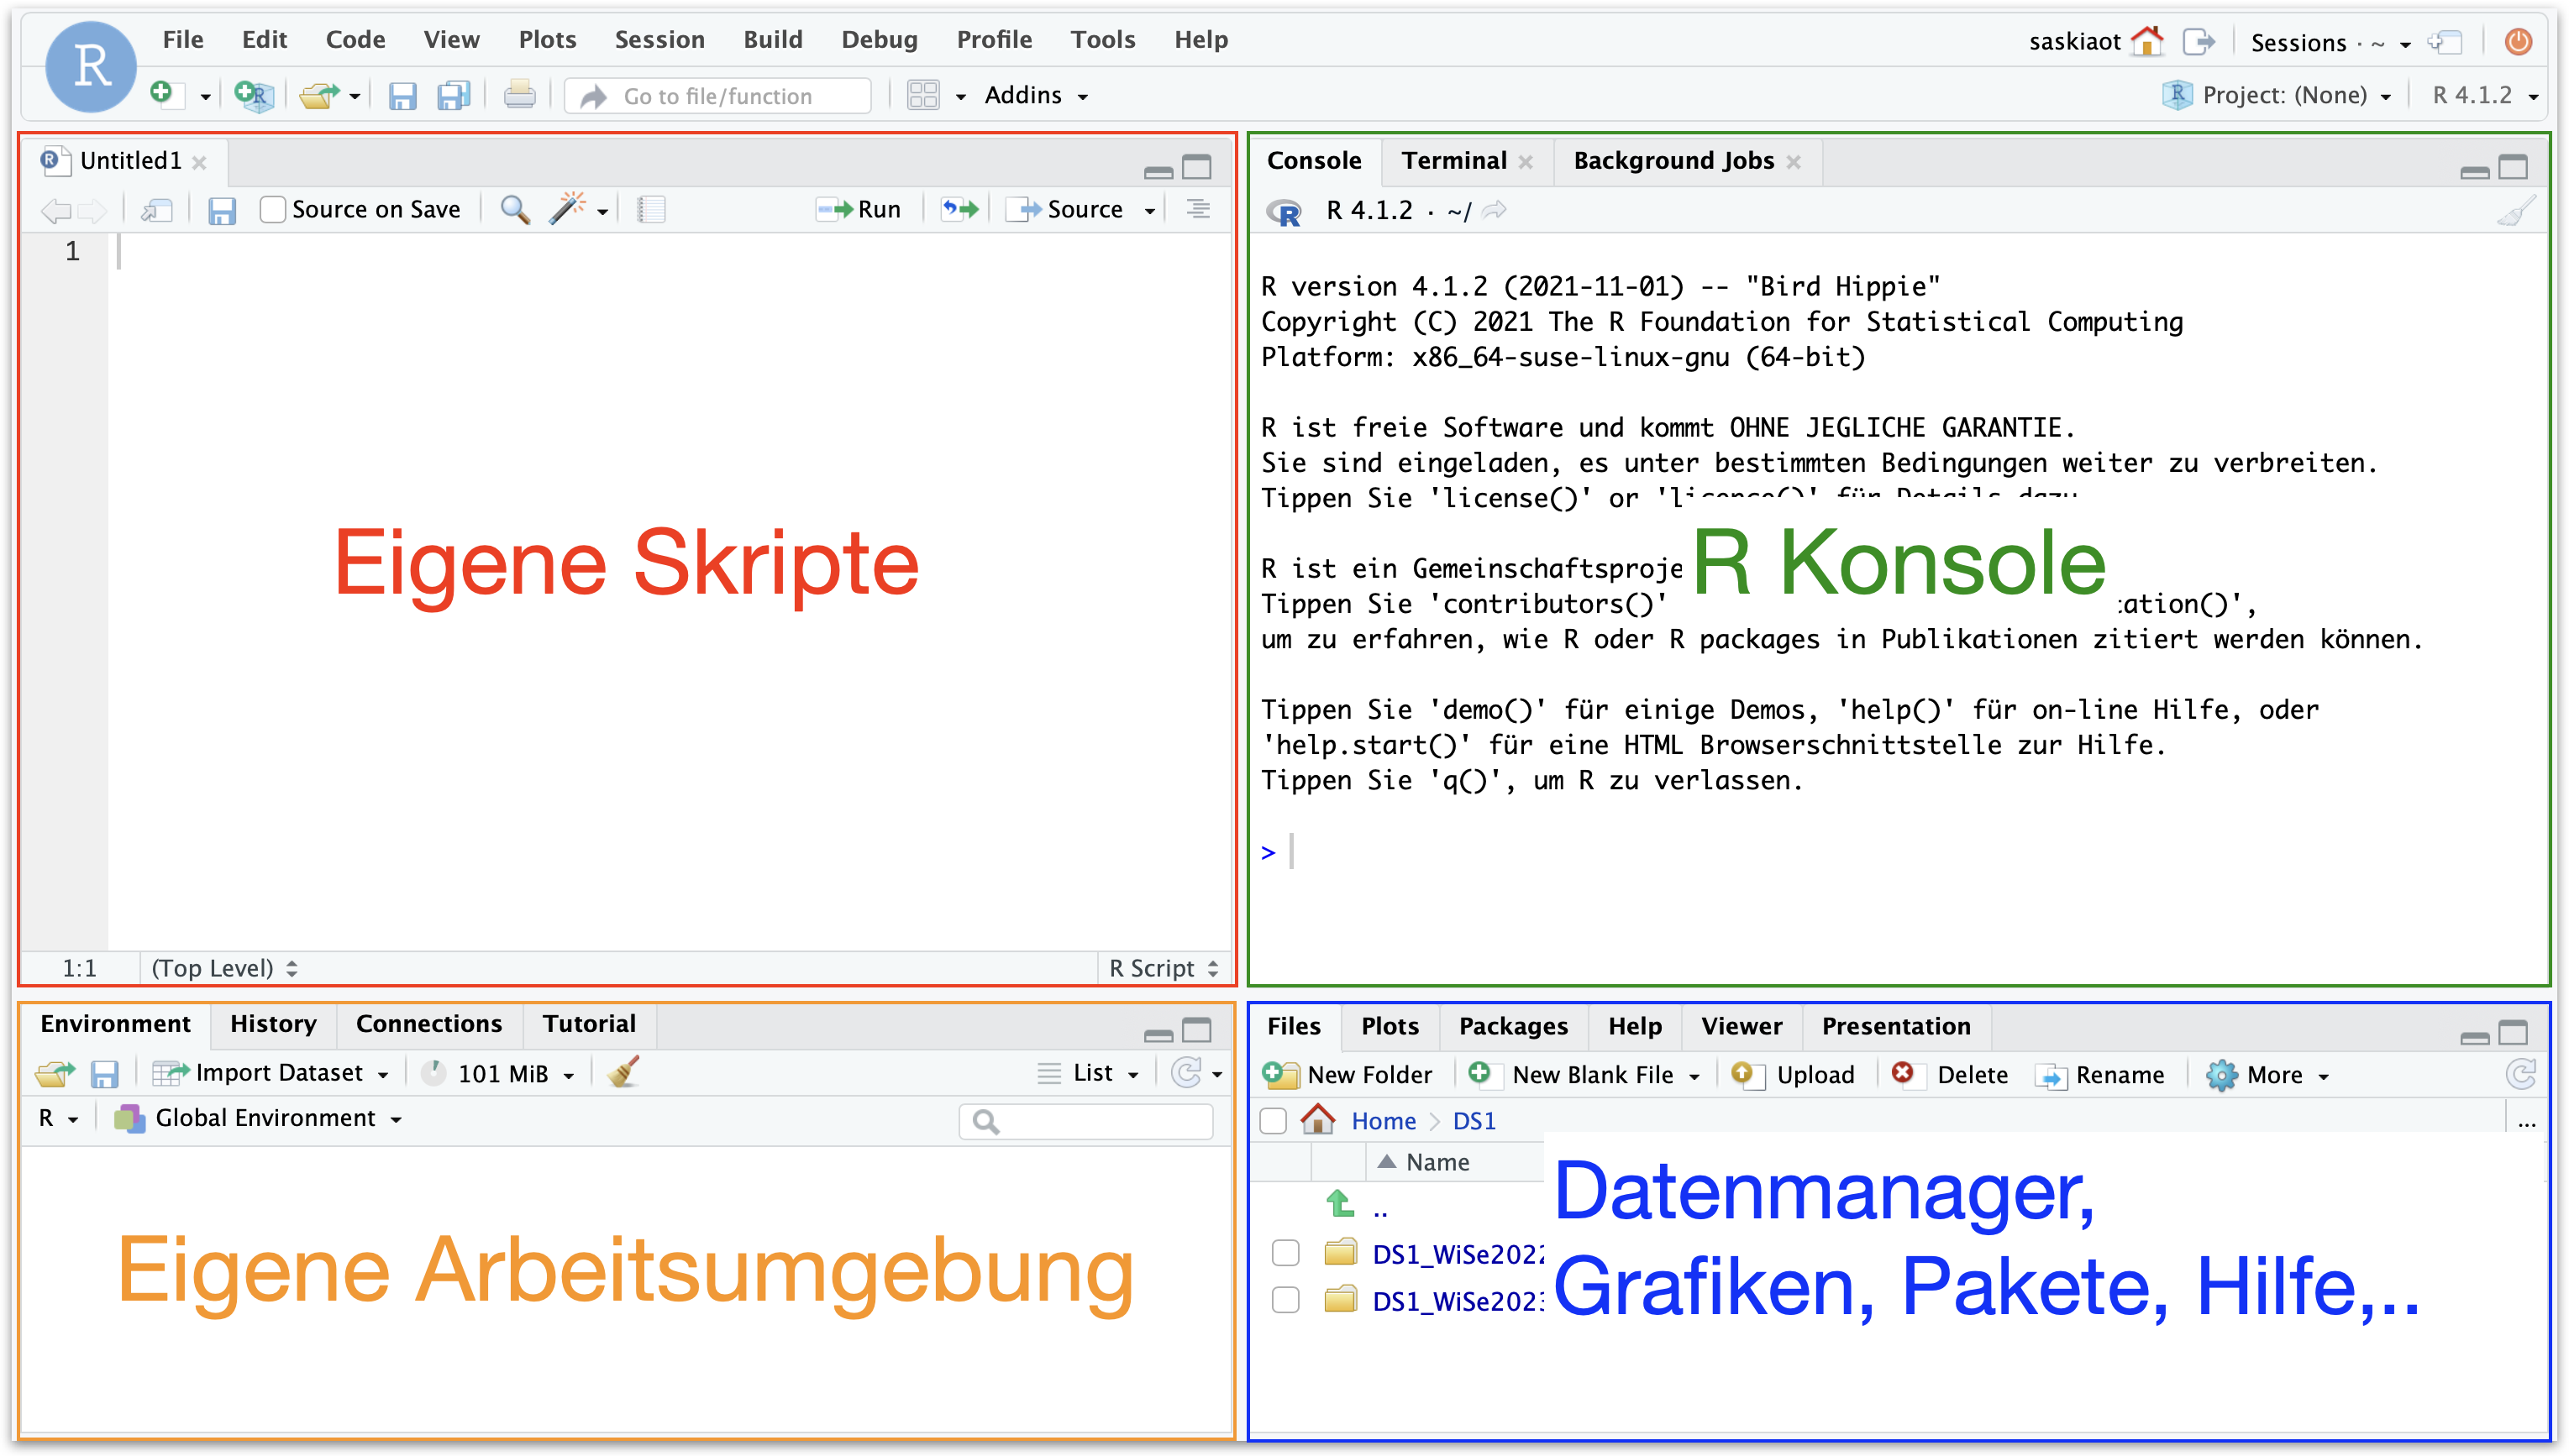Click the magic wand code tools icon
2569x1456 pixels.
point(567,209)
